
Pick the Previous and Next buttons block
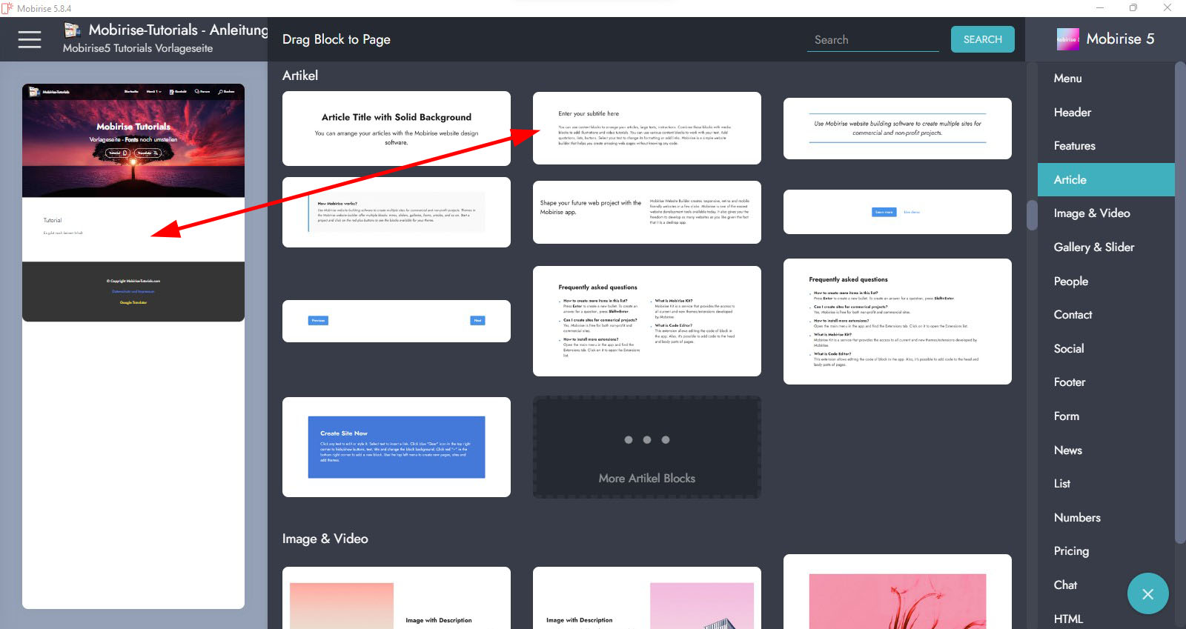pos(397,321)
